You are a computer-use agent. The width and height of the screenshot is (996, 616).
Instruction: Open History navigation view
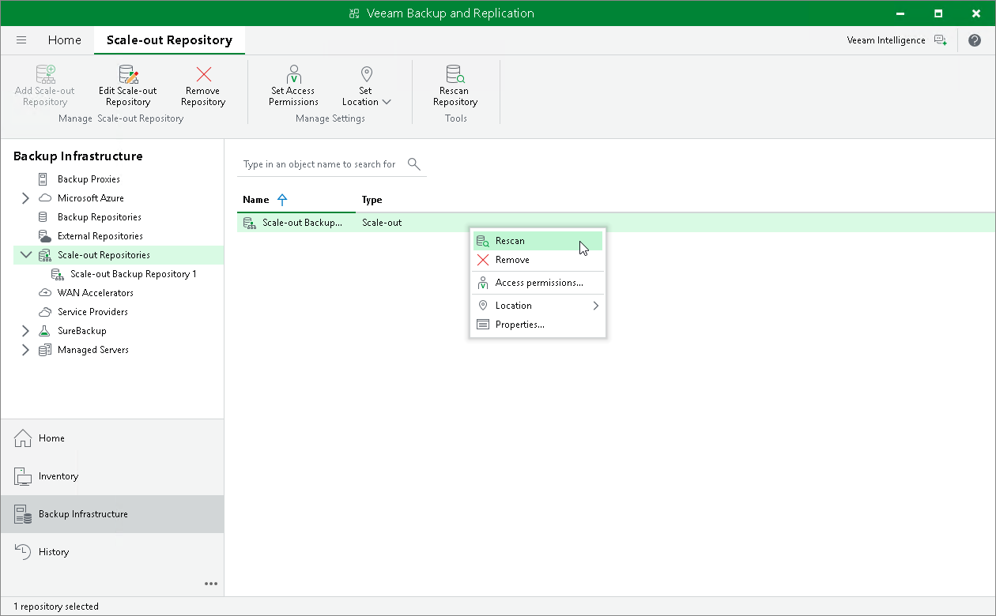112,552
